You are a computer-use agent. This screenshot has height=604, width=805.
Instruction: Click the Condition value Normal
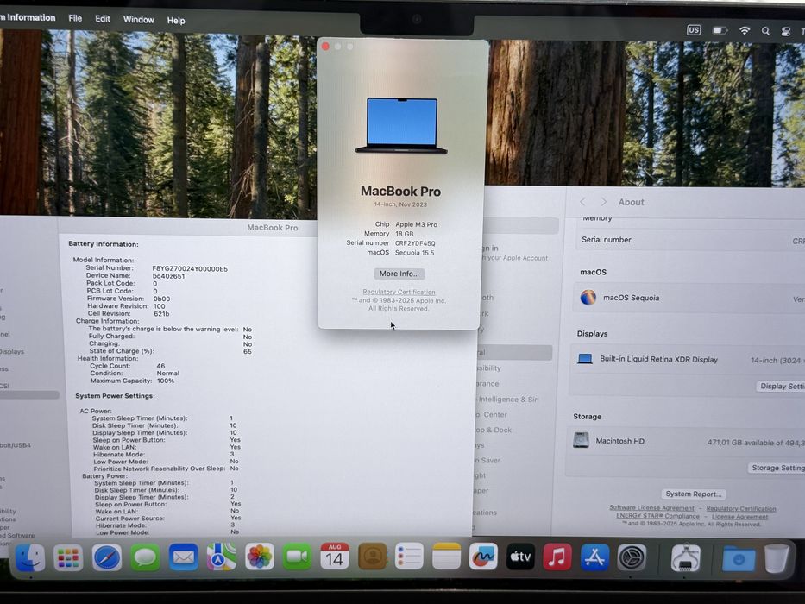[168, 374]
